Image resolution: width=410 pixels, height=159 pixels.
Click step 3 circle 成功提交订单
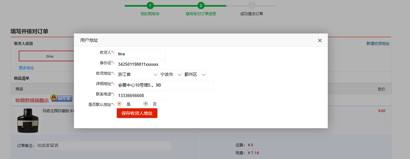[x=252, y=6]
